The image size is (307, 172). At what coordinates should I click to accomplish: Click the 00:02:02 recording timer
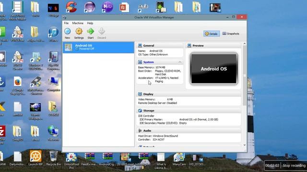(x=272, y=166)
